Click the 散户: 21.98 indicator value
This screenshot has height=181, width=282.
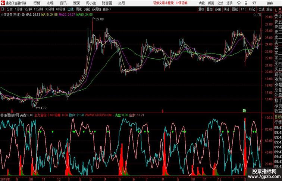[76, 115]
